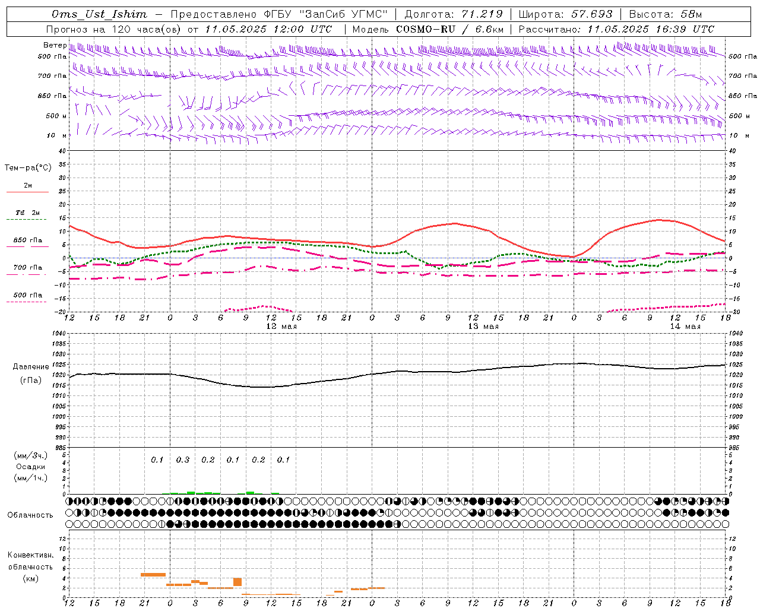
Task: Click the Тем-ра(°C) panel label
Action: click(x=28, y=168)
